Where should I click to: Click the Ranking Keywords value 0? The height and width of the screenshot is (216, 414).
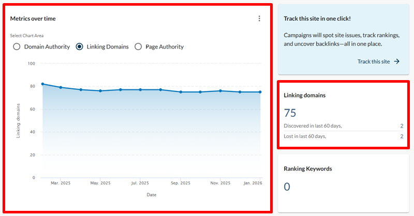click(287, 187)
